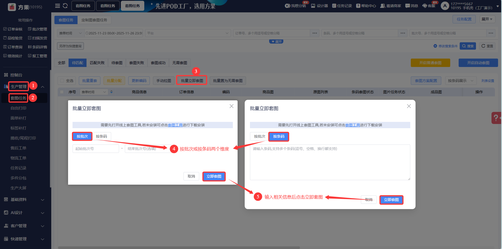Select 按批次 in the dialog with the barcode textarea
Viewport: 502px width, 249px height.
click(259, 136)
